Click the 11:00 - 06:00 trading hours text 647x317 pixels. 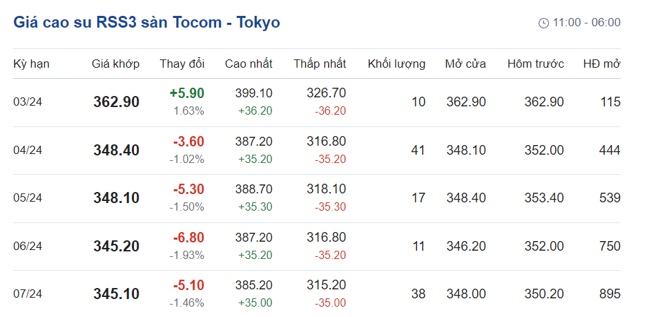[x=586, y=23]
